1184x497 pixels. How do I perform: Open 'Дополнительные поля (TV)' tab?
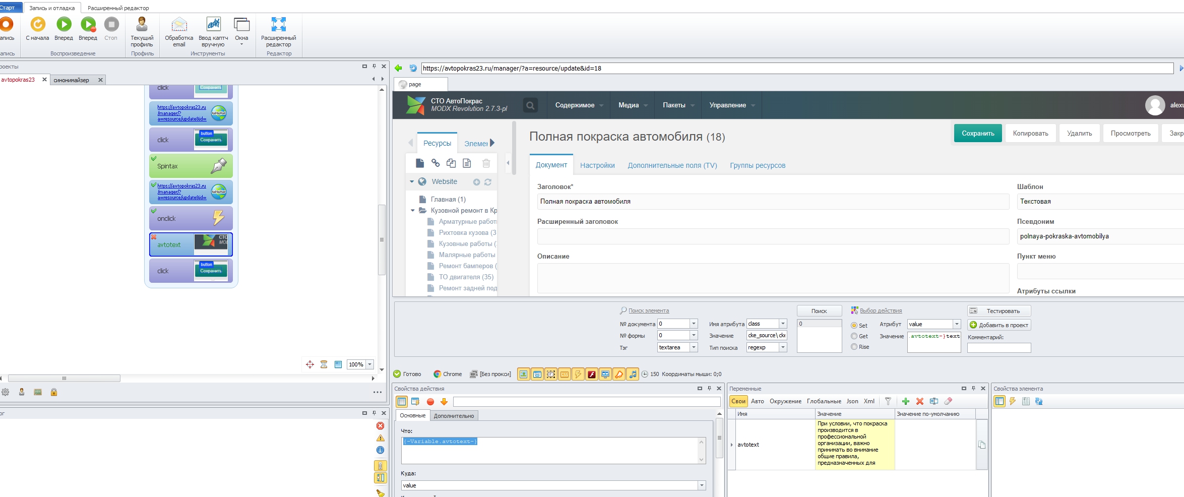click(x=672, y=165)
